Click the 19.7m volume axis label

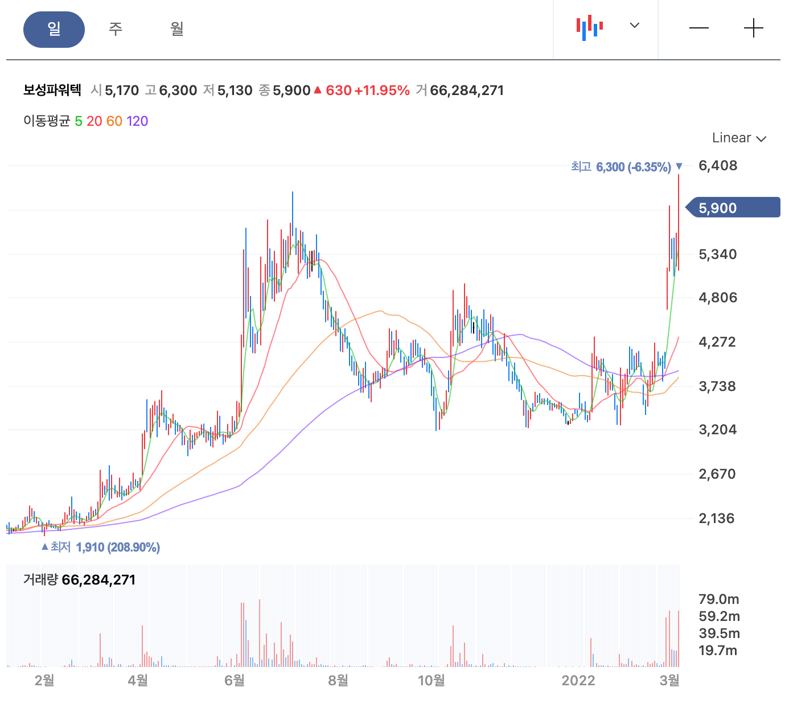718,651
